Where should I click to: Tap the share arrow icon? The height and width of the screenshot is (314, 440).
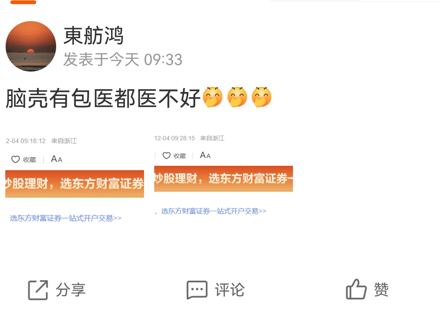pyautogui.click(x=38, y=290)
